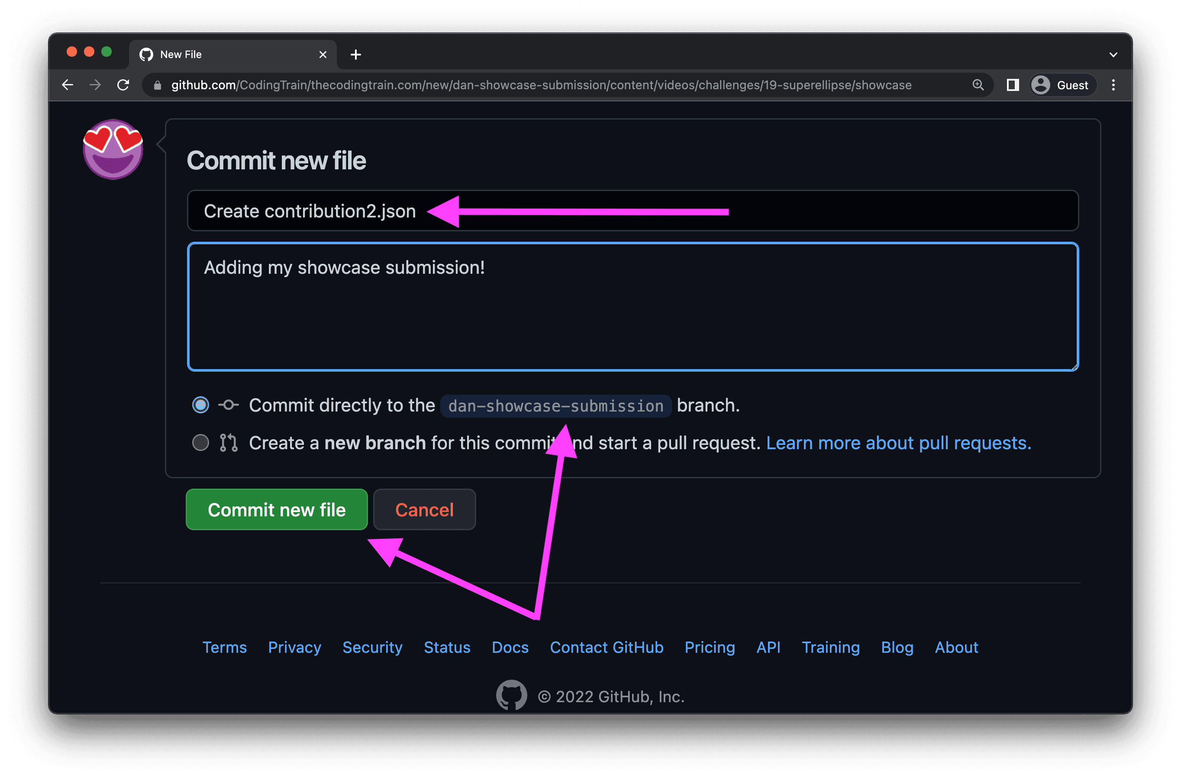Open the About footer link
The image size is (1181, 778).
[956, 647]
